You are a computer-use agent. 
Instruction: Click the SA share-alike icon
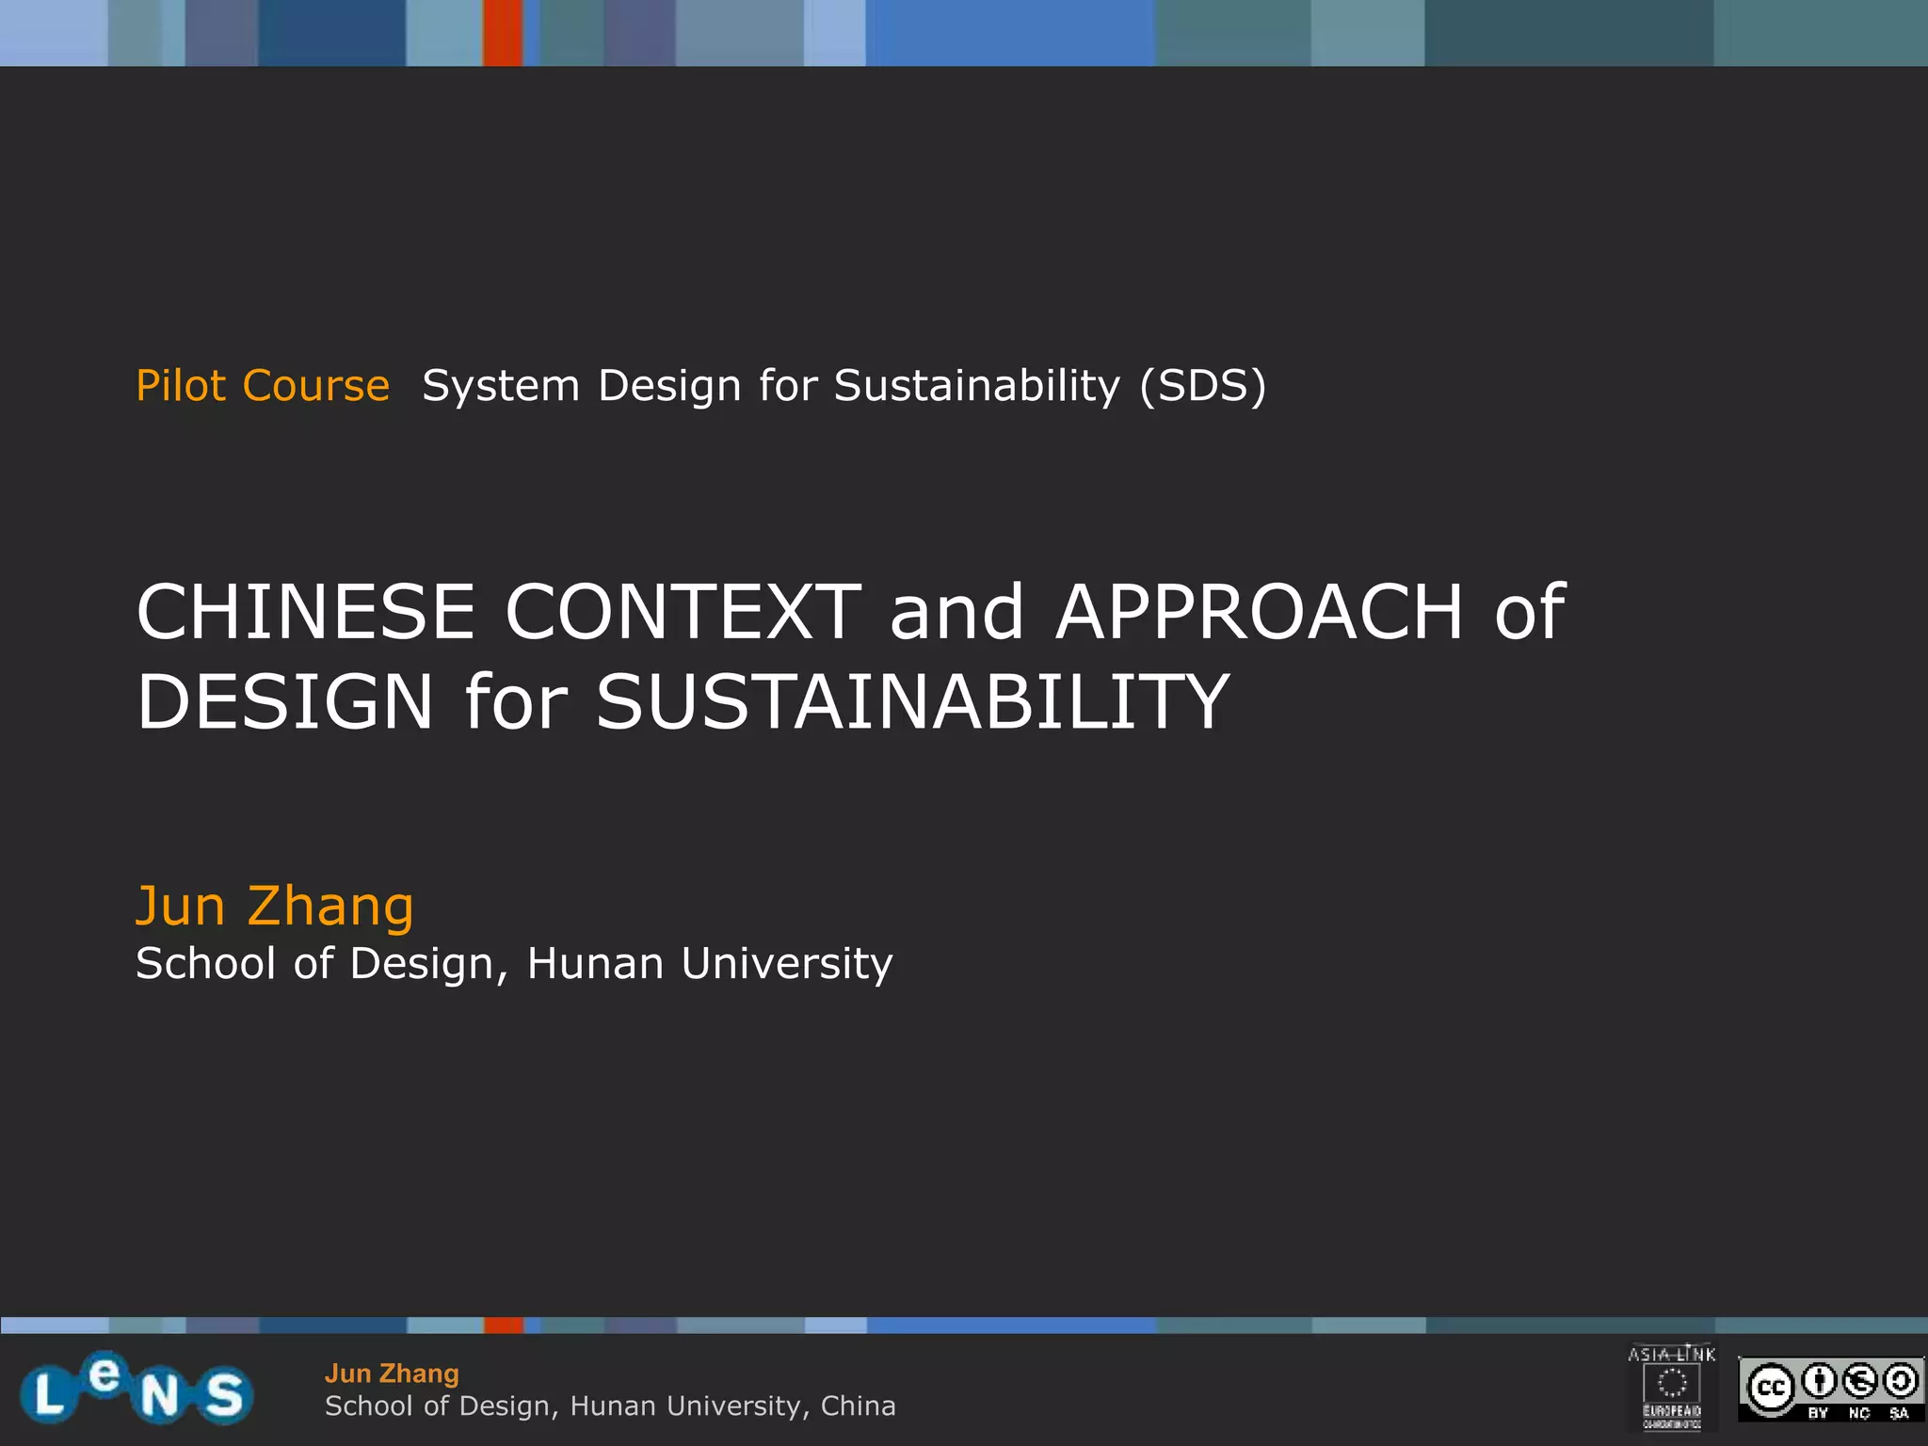pyautogui.click(x=1900, y=1382)
